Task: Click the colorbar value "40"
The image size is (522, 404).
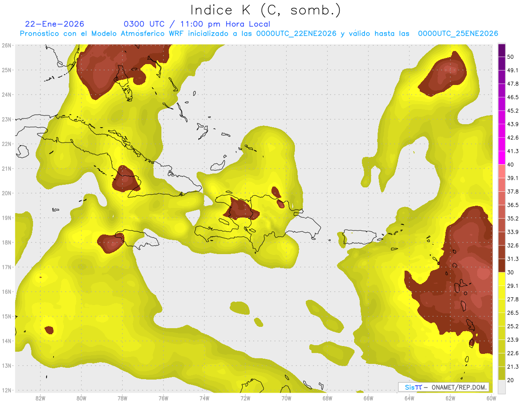Action: (x=510, y=165)
